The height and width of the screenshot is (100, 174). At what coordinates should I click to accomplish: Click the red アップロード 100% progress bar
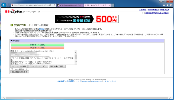37,48
